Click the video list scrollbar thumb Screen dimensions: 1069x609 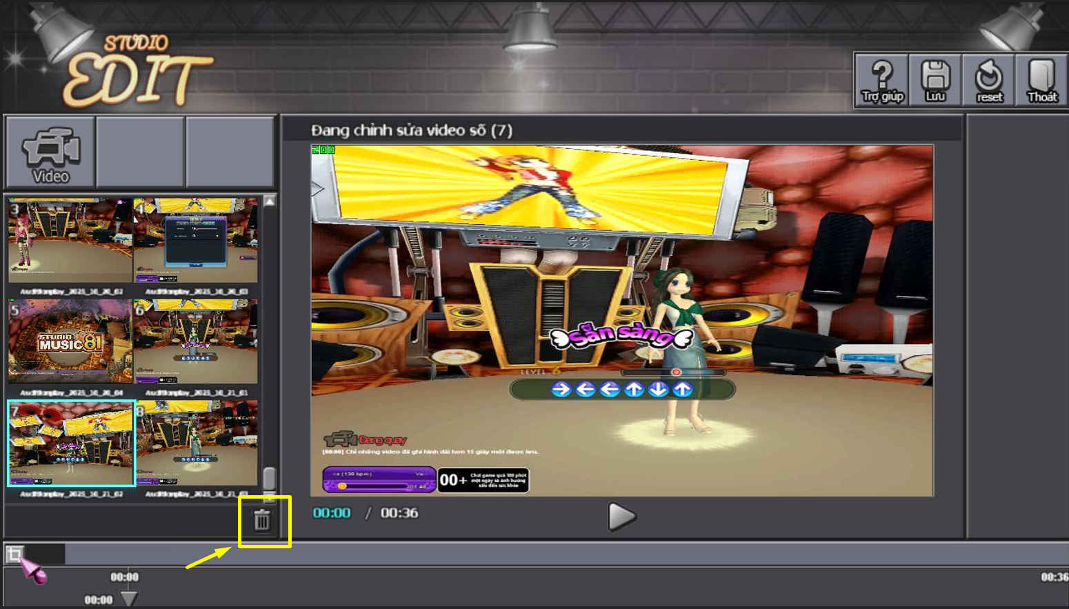click(x=270, y=478)
